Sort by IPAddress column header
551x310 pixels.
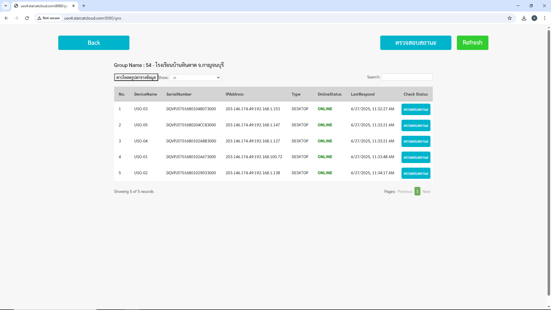(x=234, y=94)
